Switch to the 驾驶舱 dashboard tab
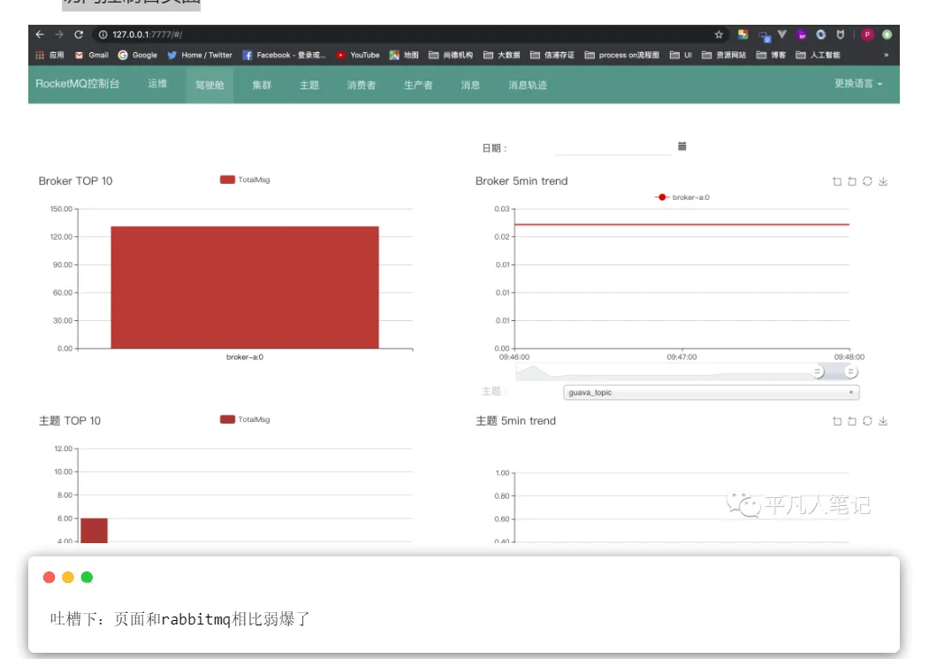929x659 pixels. point(209,85)
